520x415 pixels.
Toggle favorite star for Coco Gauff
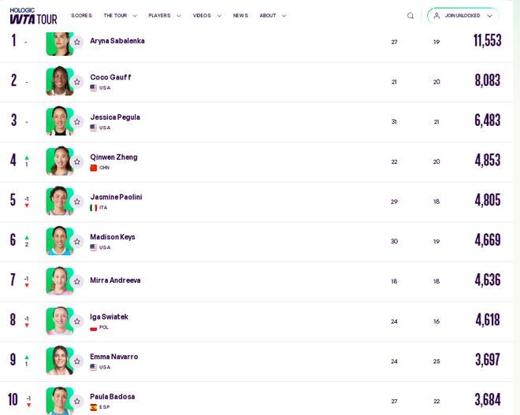[x=77, y=82]
